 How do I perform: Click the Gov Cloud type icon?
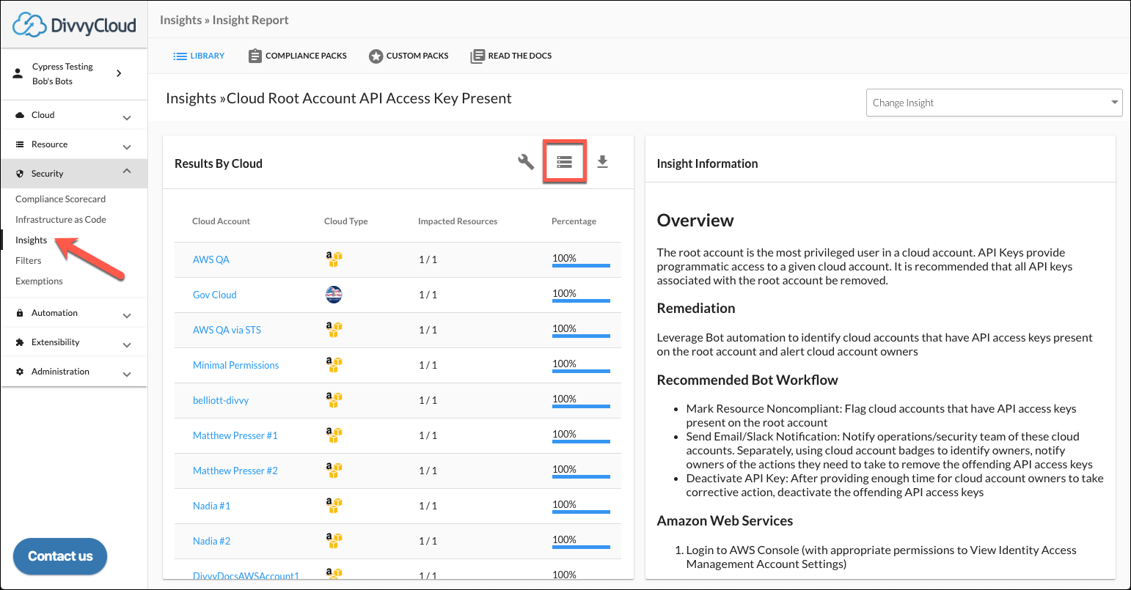(x=334, y=295)
